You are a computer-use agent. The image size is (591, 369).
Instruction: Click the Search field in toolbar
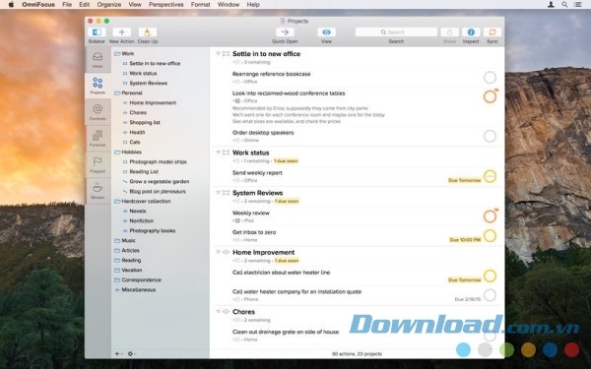point(396,32)
